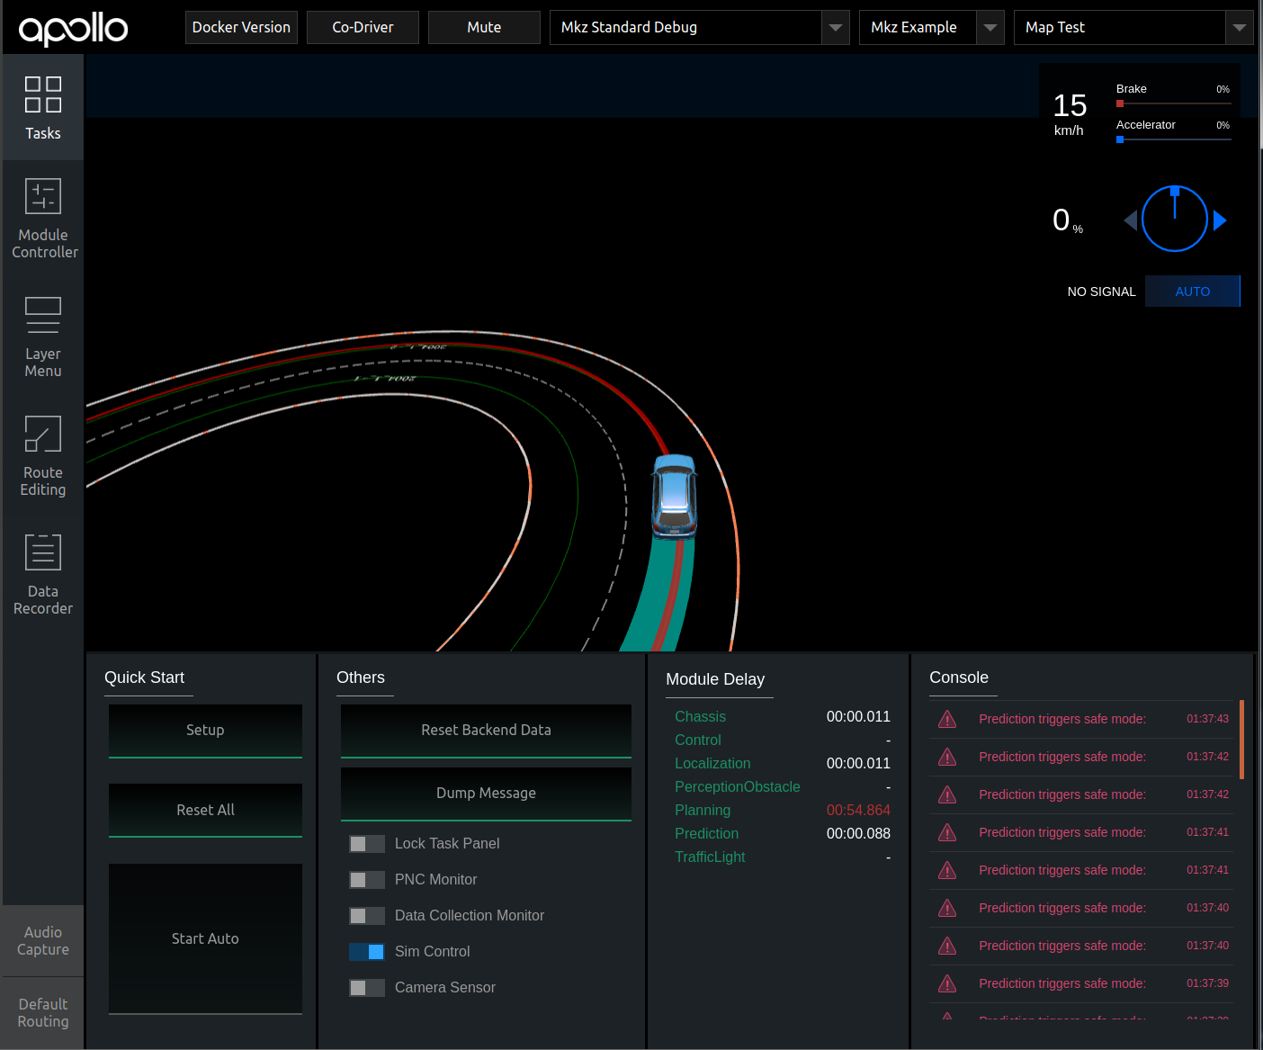The width and height of the screenshot is (1263, 1050).
Task: Click the Accelerator progress bar
Action: coord(1172,139)
